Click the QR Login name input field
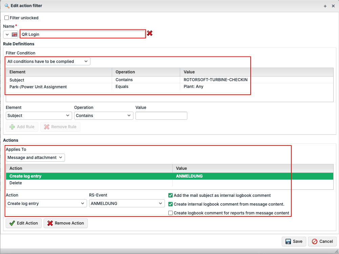Viewport: 339px width, 254px height. 83,34
